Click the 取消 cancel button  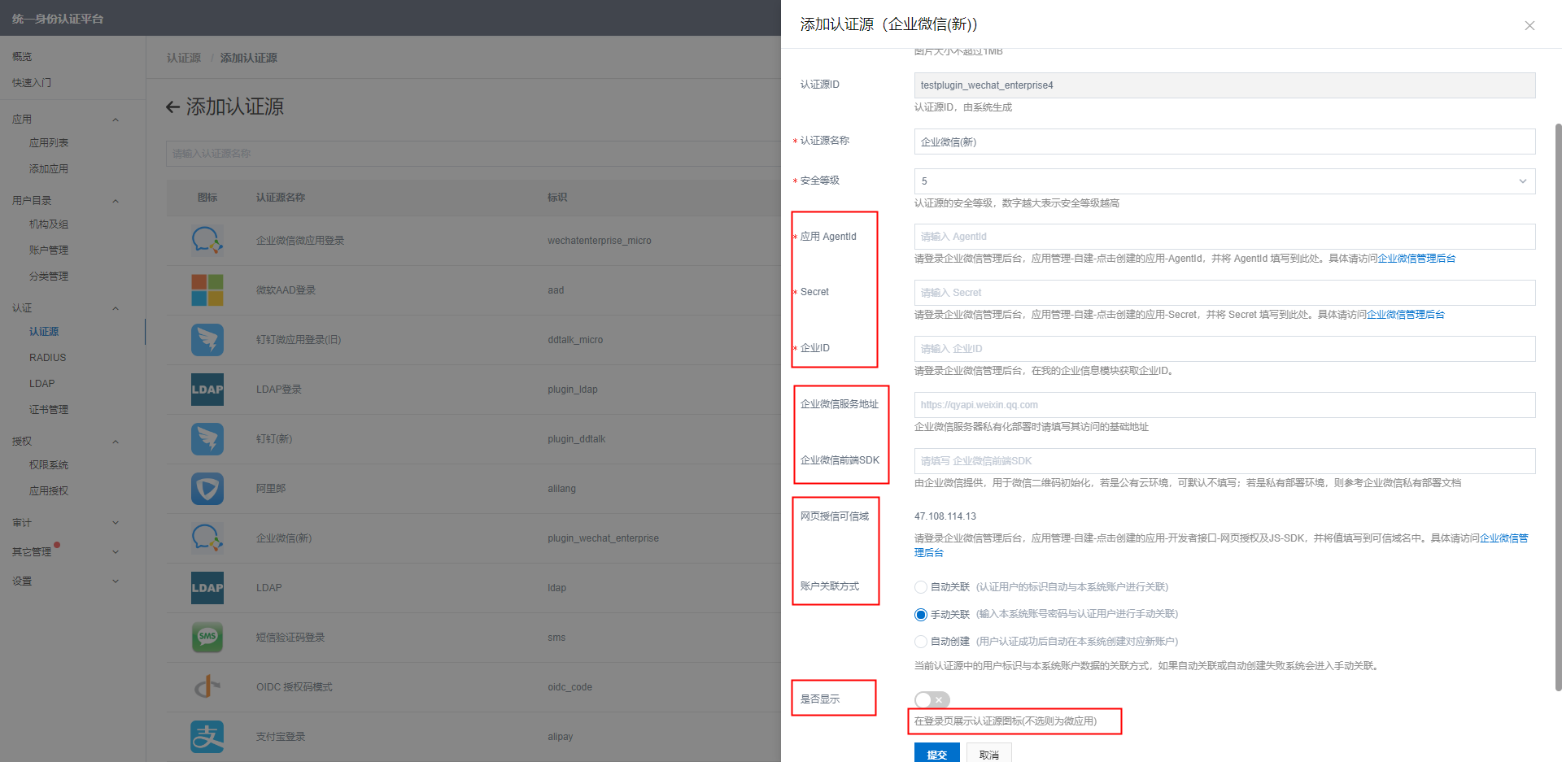point(988,753)
